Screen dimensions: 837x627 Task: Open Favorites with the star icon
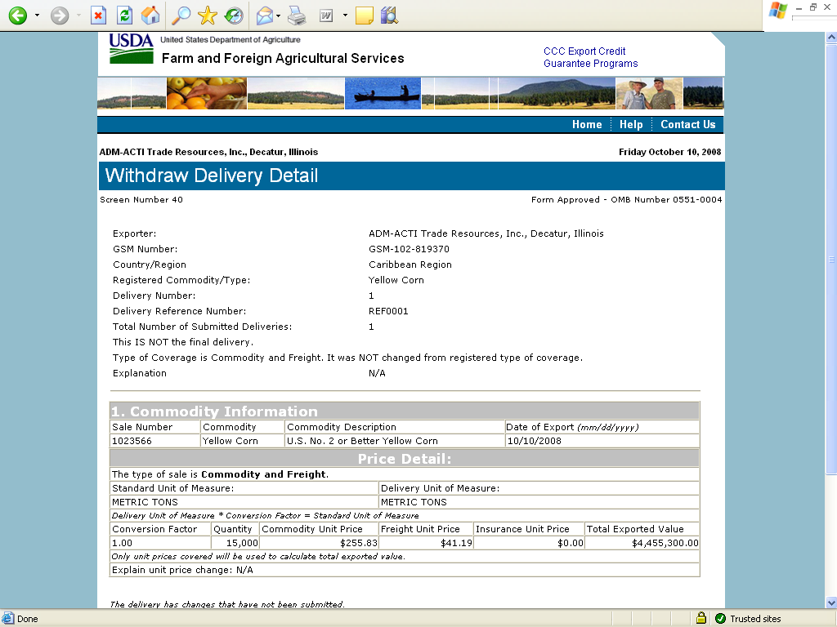(x=208, y=16)
